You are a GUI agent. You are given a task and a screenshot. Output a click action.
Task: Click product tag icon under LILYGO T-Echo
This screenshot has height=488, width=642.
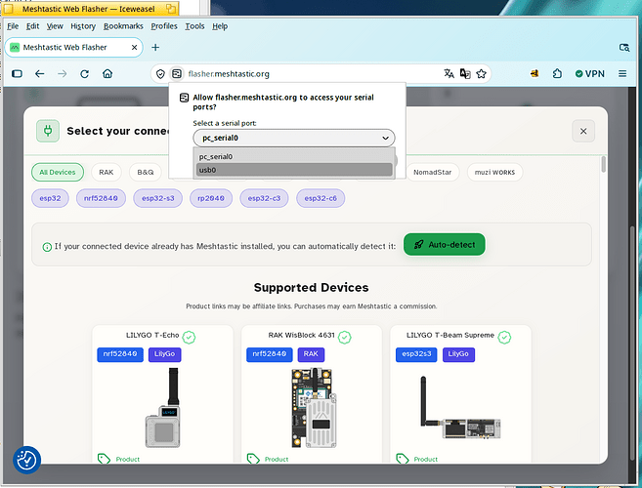pos(104,459)
